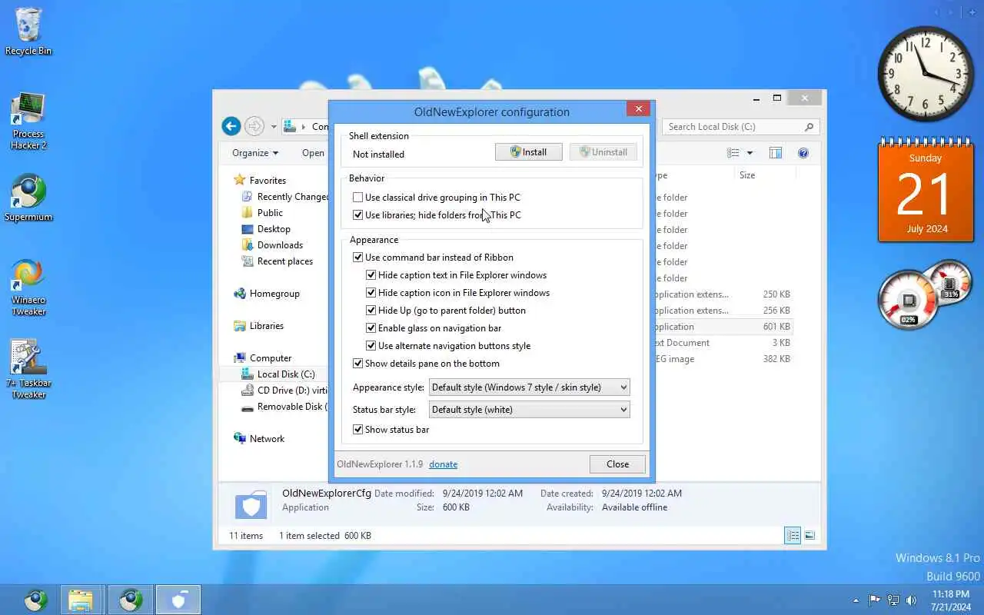Open the recent locations arrow in Explorer
Image resolution: width=984 pixels, height=615 pixels.
(x=274, y=127)
